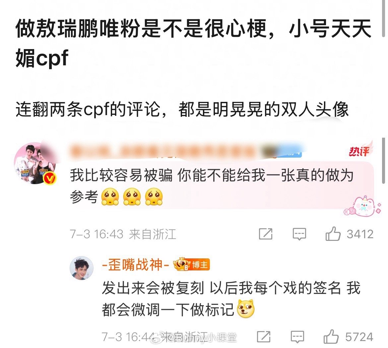Click the orange V verified badge
Viewport: 388px width, 348px height.
click(x=50, y=178)
